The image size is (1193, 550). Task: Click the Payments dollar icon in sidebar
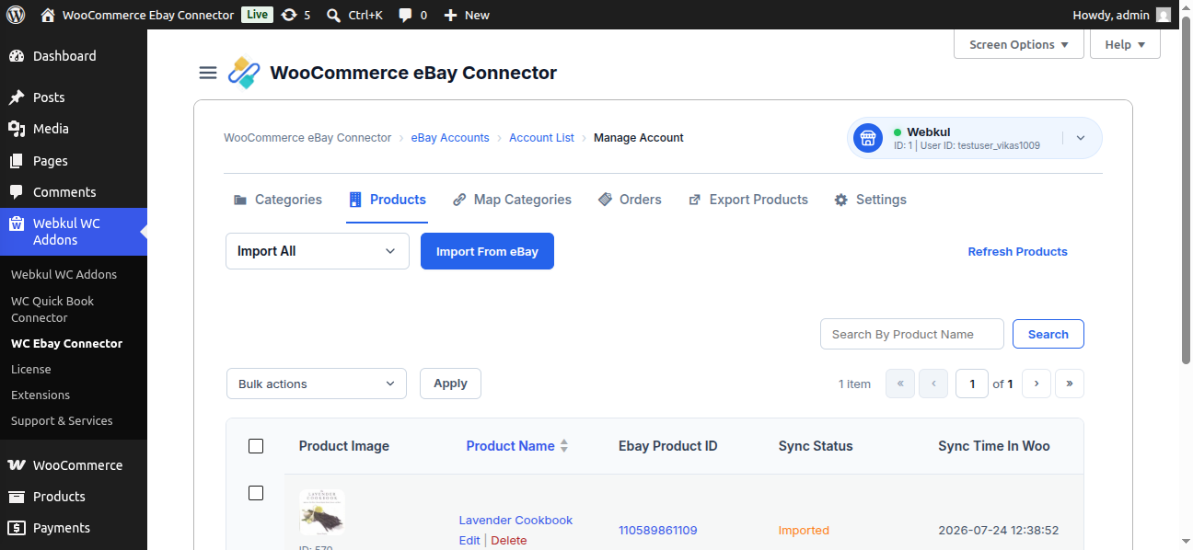[17, 528]
